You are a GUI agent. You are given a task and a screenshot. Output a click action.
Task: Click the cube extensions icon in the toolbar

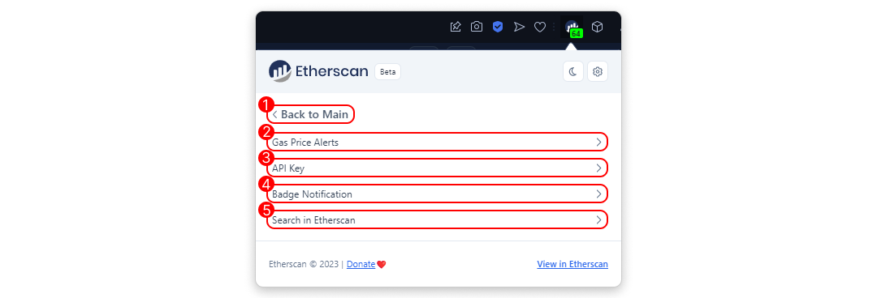(x=598, y=27)
